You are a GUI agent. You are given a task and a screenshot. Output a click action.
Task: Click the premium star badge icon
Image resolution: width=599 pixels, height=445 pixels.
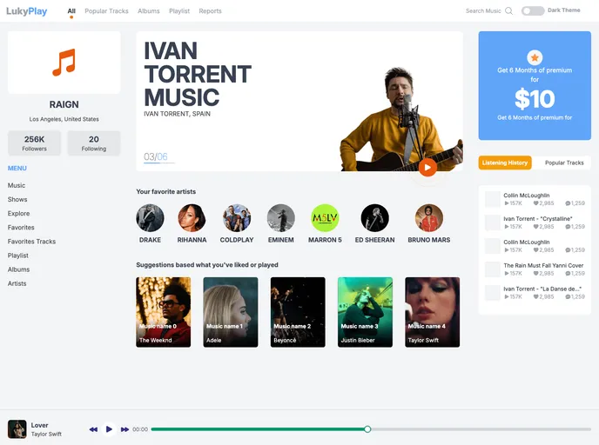click(535, 57)
